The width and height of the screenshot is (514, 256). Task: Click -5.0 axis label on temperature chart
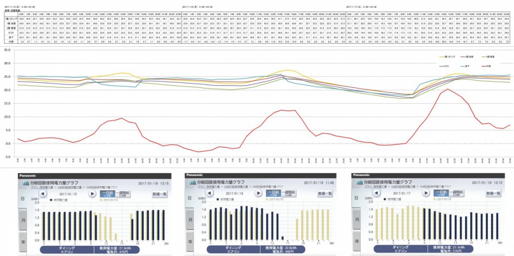[7, 157]
